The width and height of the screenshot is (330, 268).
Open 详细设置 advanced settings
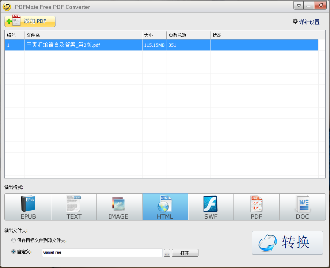coord(306,22)
